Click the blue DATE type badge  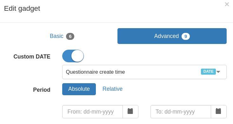point(208,71)
